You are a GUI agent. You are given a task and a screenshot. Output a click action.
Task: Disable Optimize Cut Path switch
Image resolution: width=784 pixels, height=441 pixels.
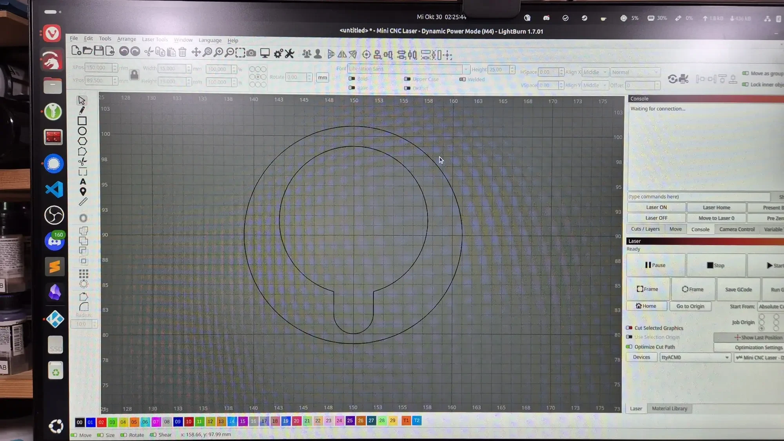[629, 347]
